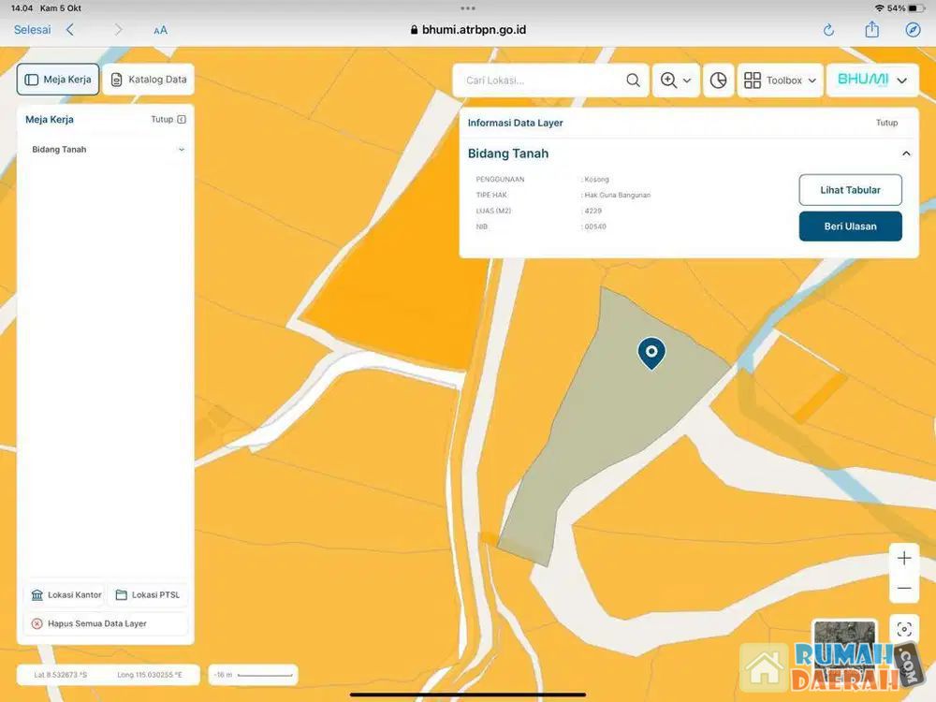Open the zoom-in tool dropdown
Image resolution: width=936 pixels, height=702 pixels.
point(676,80)
